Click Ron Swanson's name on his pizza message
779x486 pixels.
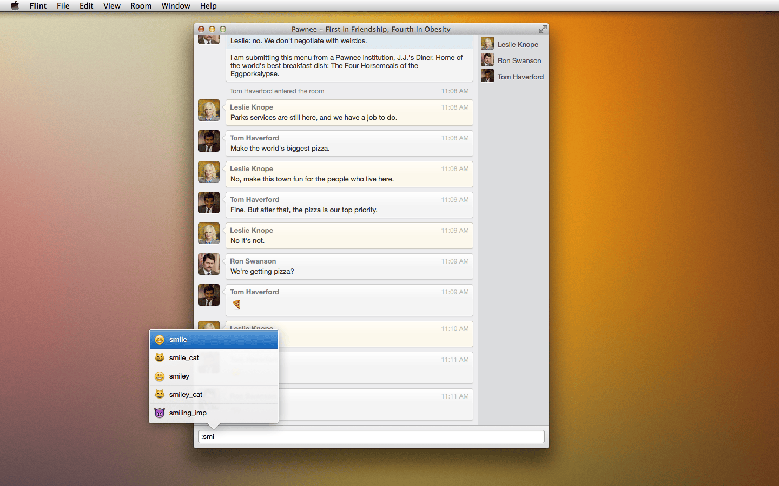pyautogui.click(x=253, y=261)
